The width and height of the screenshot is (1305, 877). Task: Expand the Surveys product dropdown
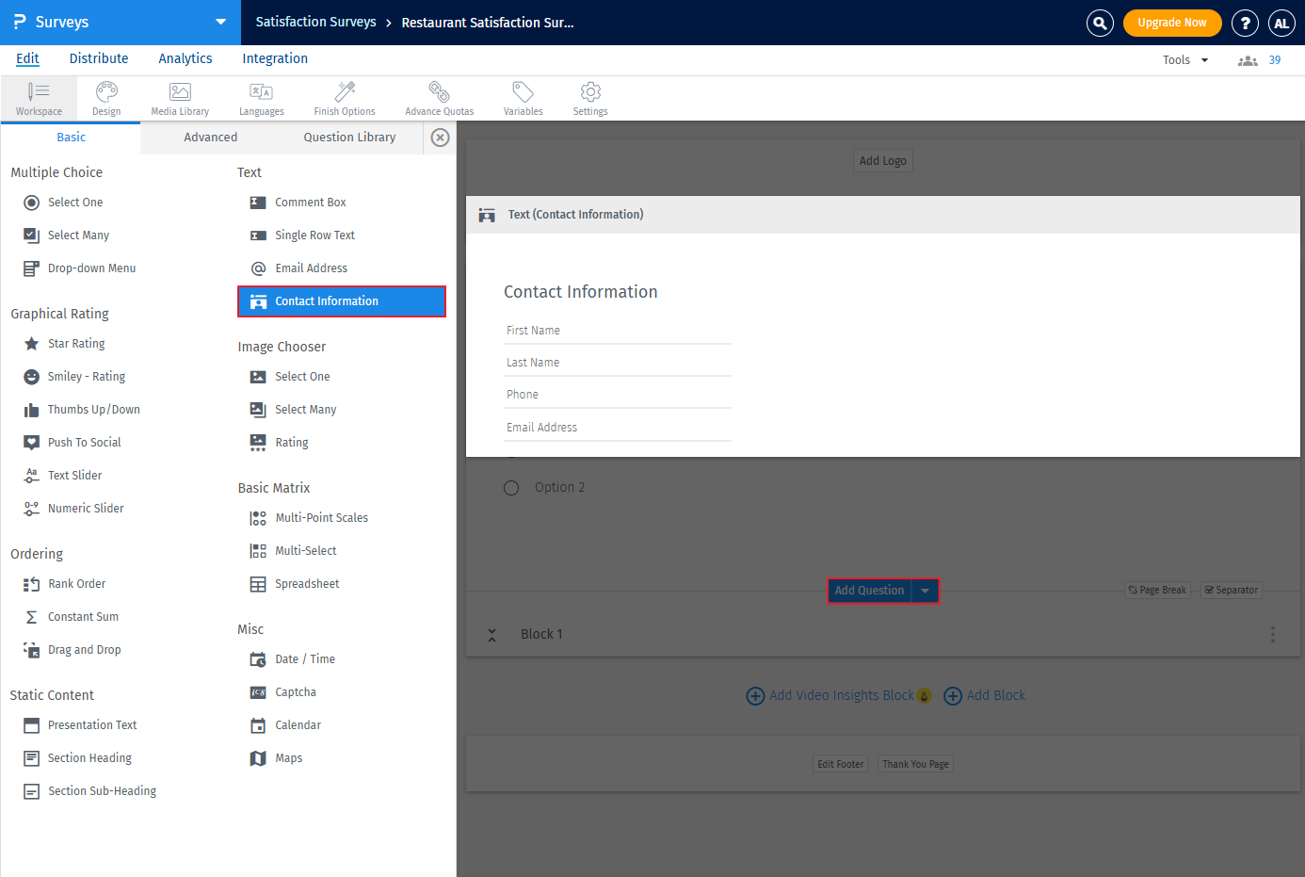220,22
